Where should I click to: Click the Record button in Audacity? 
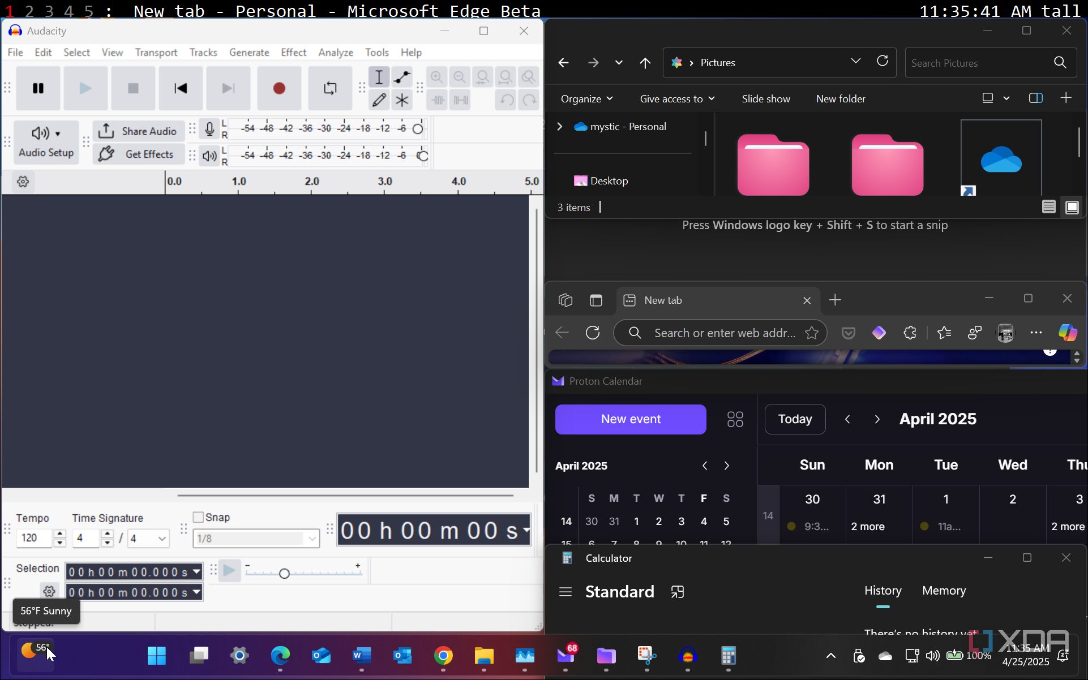pos(279,88)
